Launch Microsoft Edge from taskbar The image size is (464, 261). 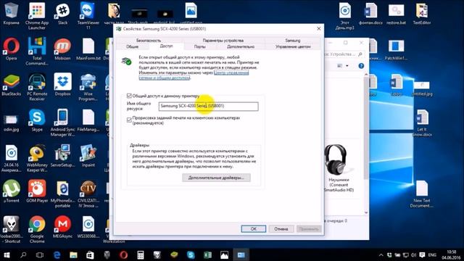[x=57, y=254]
